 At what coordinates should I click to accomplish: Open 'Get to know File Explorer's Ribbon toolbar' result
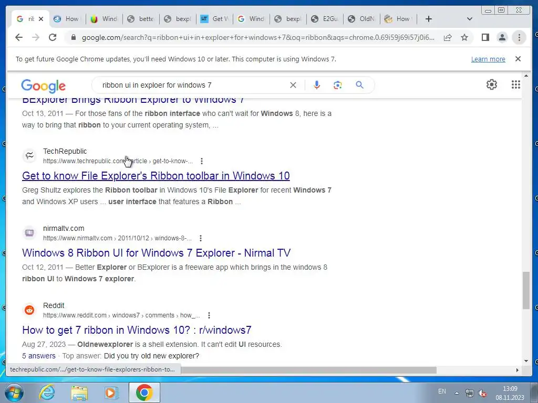pos(156,176)
